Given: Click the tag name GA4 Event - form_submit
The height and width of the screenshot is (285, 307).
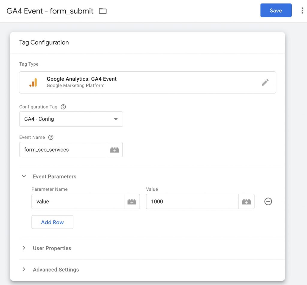Looking at the screenshot, I should coord(49,11).
